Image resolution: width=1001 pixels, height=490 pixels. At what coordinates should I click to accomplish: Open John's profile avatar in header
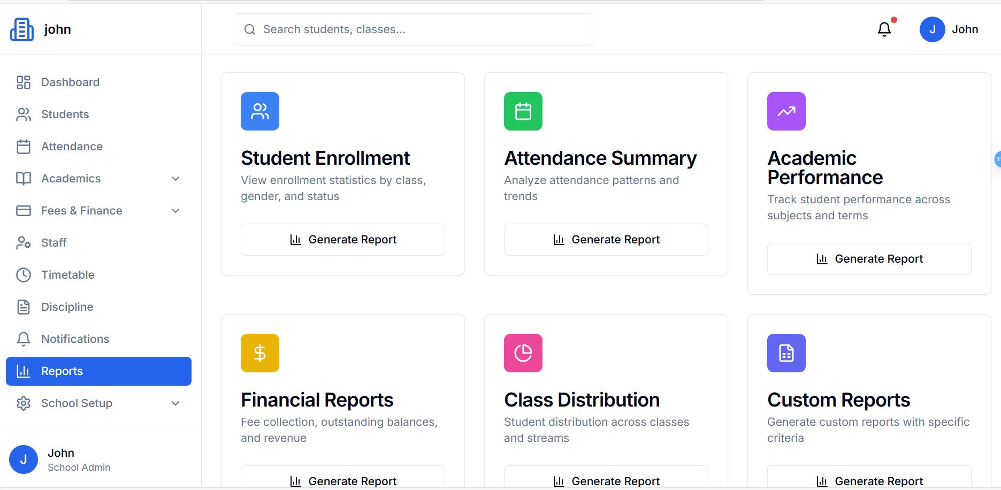pyautogui.click(x=933, y=29)
